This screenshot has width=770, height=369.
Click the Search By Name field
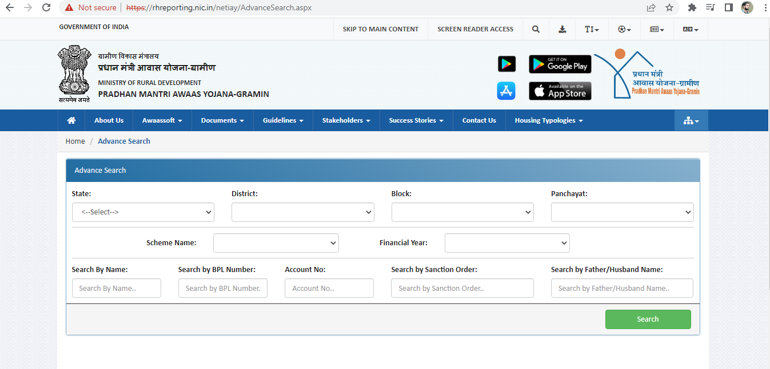pyautogui.click(x=117, y=288)
